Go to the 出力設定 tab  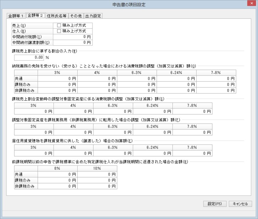pos(93,16)
